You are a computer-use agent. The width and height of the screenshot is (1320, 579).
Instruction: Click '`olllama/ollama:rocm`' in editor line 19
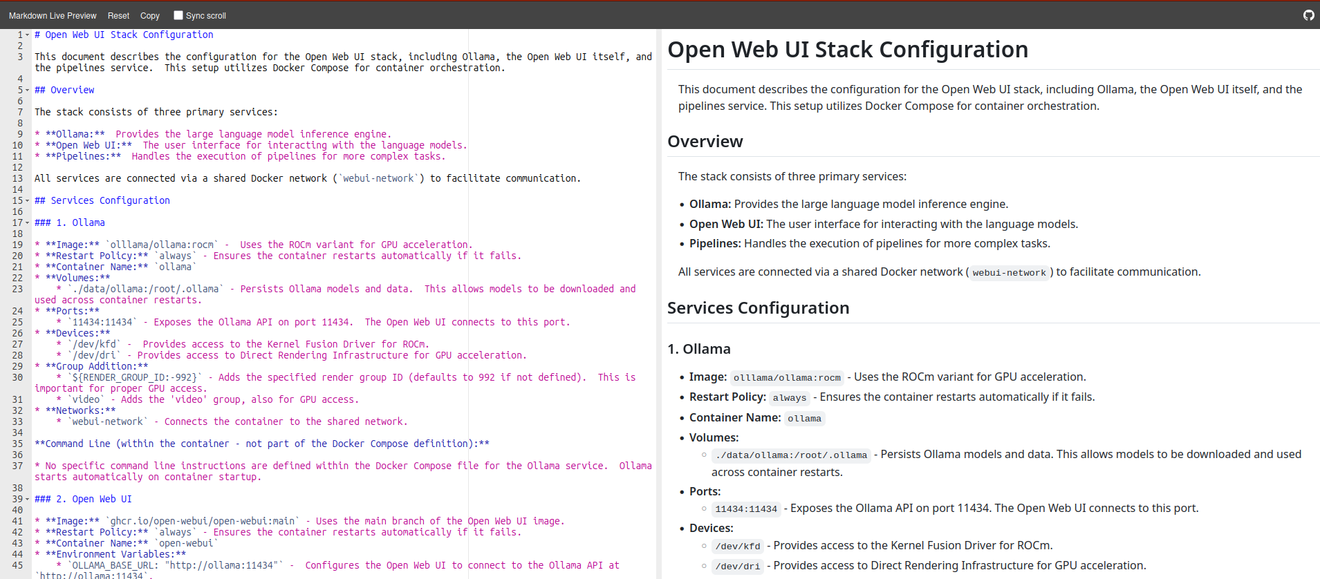pos(162,245)
